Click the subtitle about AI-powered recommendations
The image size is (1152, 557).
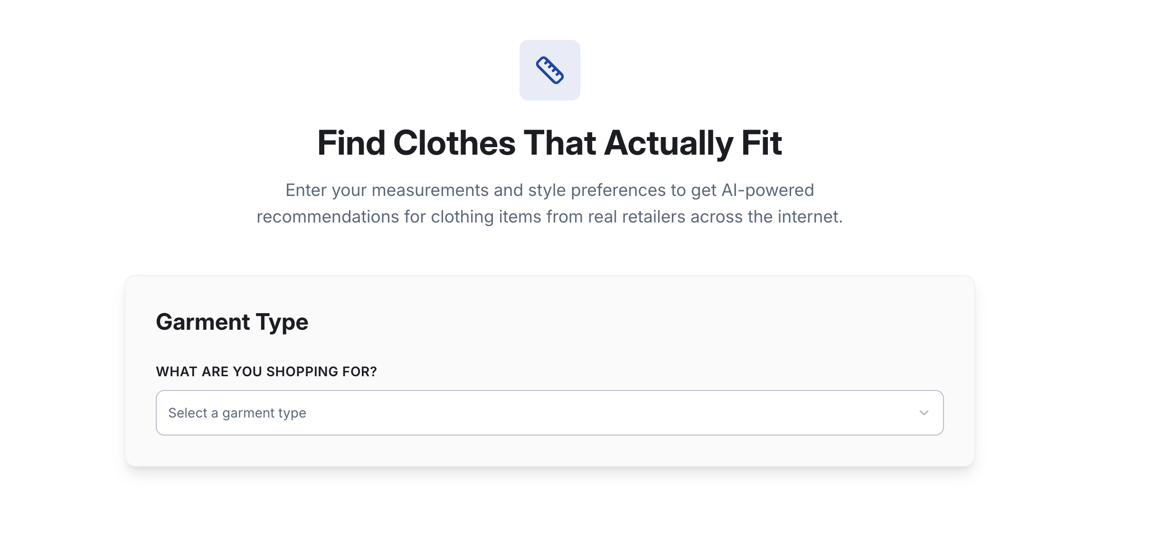[549, 203]
